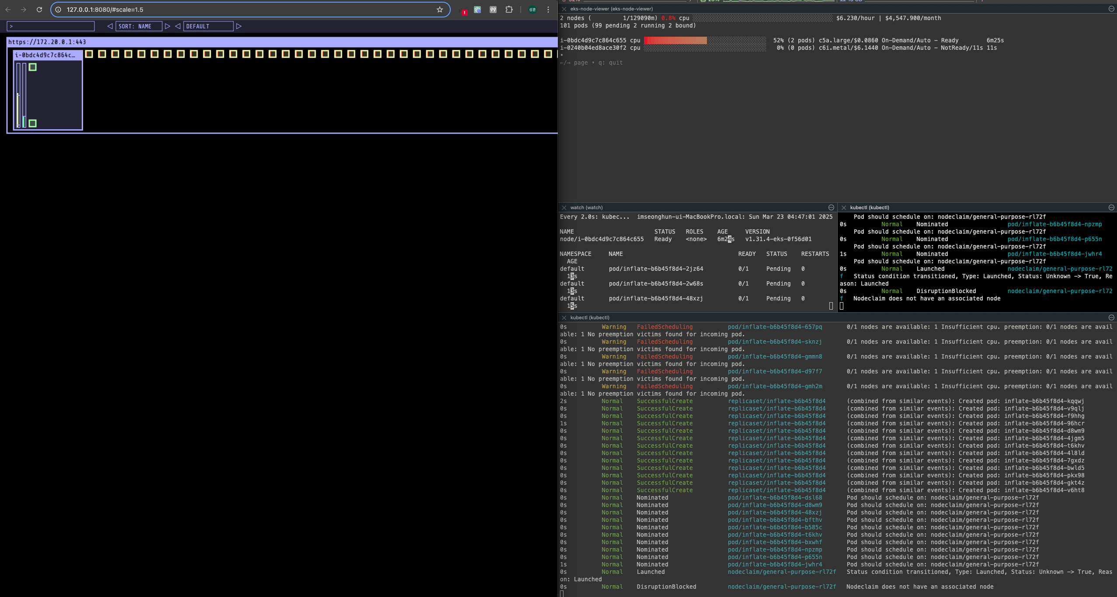The height and width of the screenshot is (597, 1117).
Task: Reload the kube-ops-view browser page
Action: point(39,10)
